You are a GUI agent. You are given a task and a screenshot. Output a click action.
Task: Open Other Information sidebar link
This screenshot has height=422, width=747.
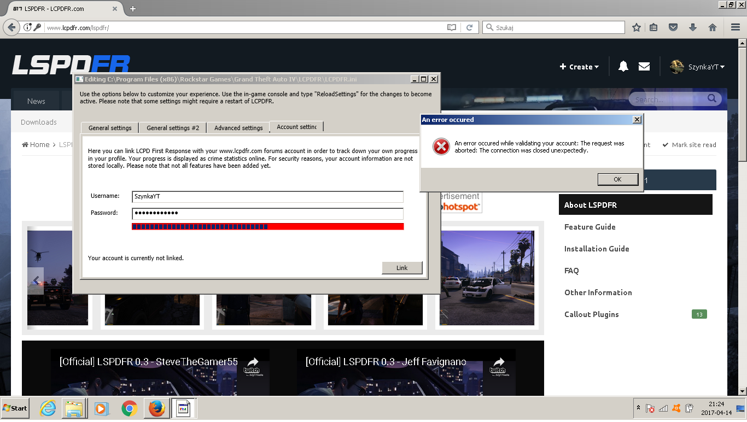(x=598, y=292)
